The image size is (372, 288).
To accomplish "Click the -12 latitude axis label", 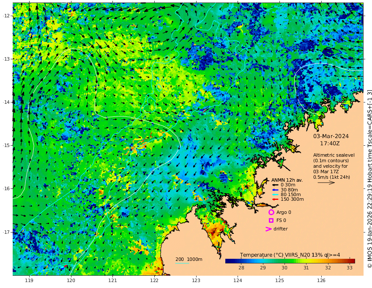I will 6,16.
